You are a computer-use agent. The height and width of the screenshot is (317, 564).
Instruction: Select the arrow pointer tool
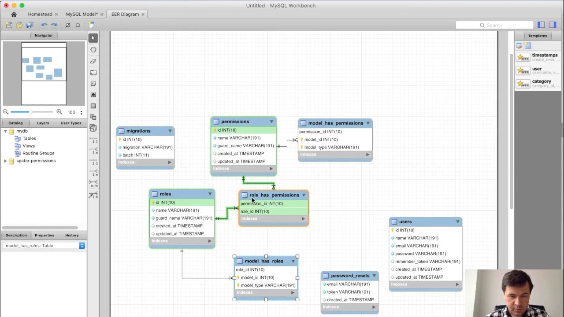93,38
